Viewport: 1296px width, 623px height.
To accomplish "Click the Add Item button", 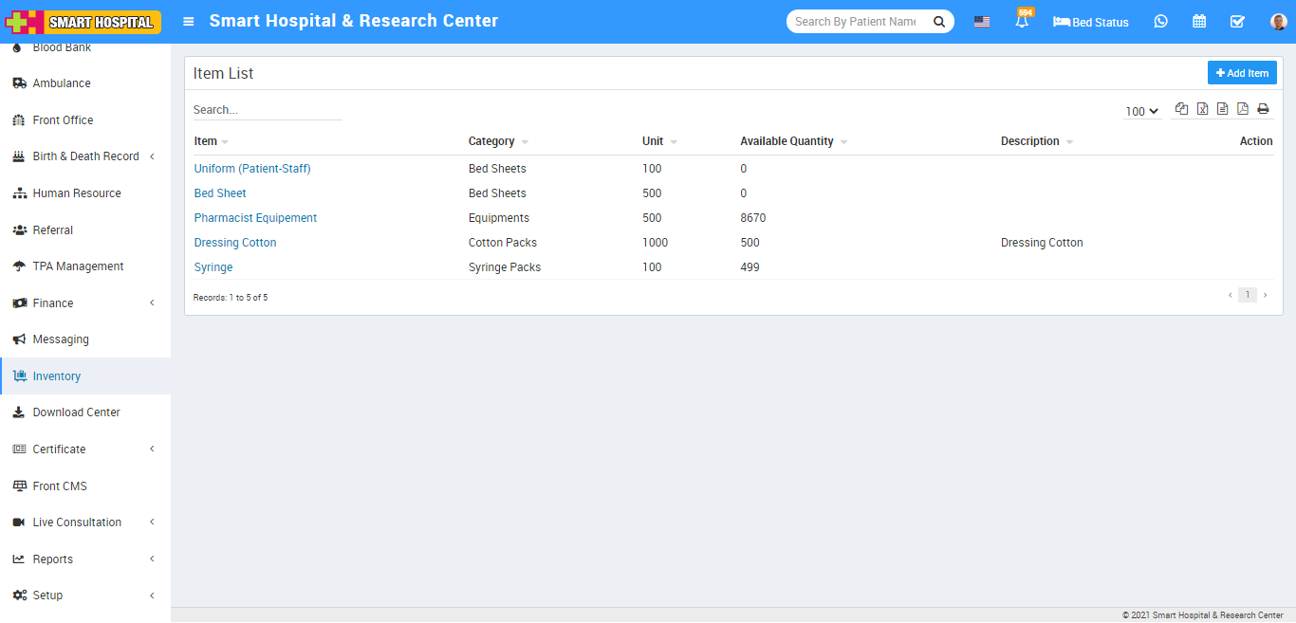I will pyautogui.click(x=1242, y=73).
